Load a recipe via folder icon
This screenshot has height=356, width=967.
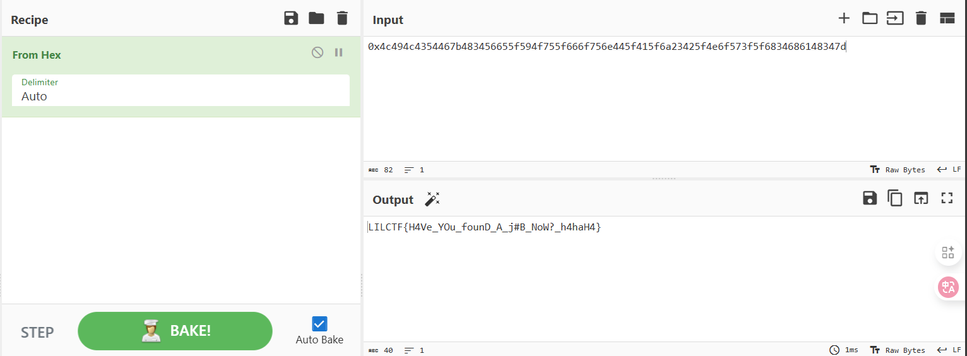pyautogui.click(x=316, y=18)
